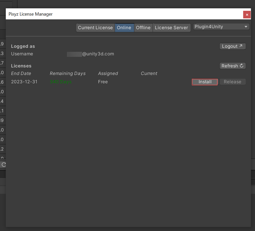This screenshot has width=255, height=231.
Task: Click the Assigned column header
Action: (x=108, y=74)
